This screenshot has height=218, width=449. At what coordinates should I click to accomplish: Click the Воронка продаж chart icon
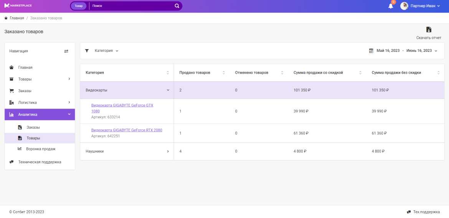point(20,149)
